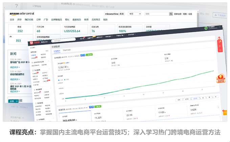Click the Pinduoduo account avatar icon
The width and height of the screenshot is (230, 142).
pos(206,28)
